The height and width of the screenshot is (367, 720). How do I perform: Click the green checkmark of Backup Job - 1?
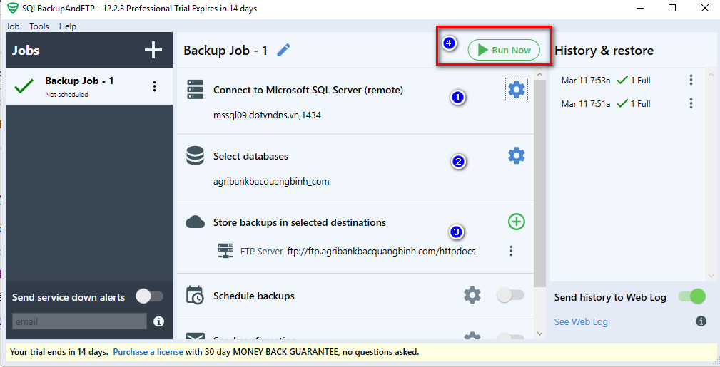coord(24,86)
